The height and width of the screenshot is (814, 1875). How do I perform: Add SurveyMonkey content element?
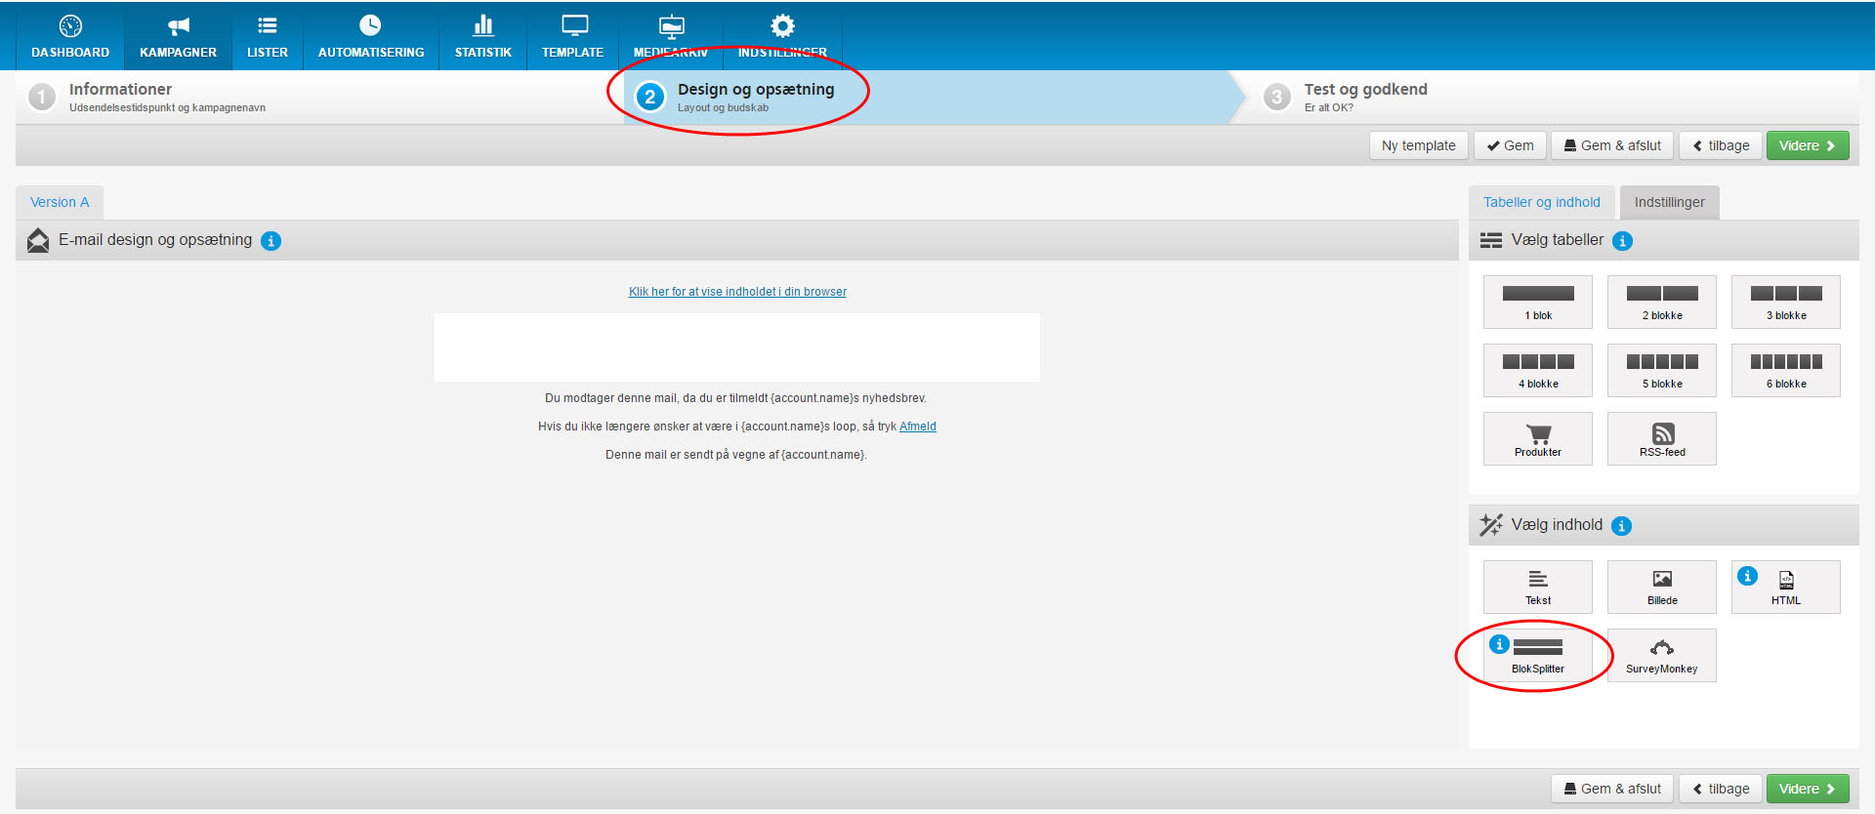(1662, 655)
